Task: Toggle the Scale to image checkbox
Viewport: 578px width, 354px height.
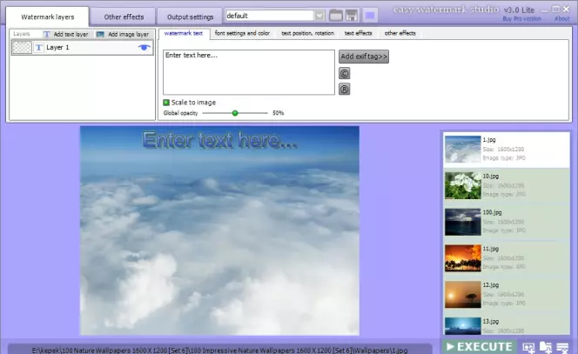Action: [166, 103]
